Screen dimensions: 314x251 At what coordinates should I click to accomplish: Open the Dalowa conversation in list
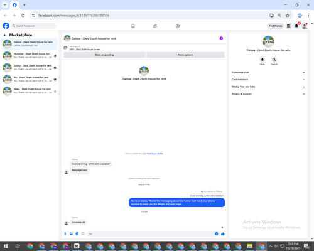point(30,44)
